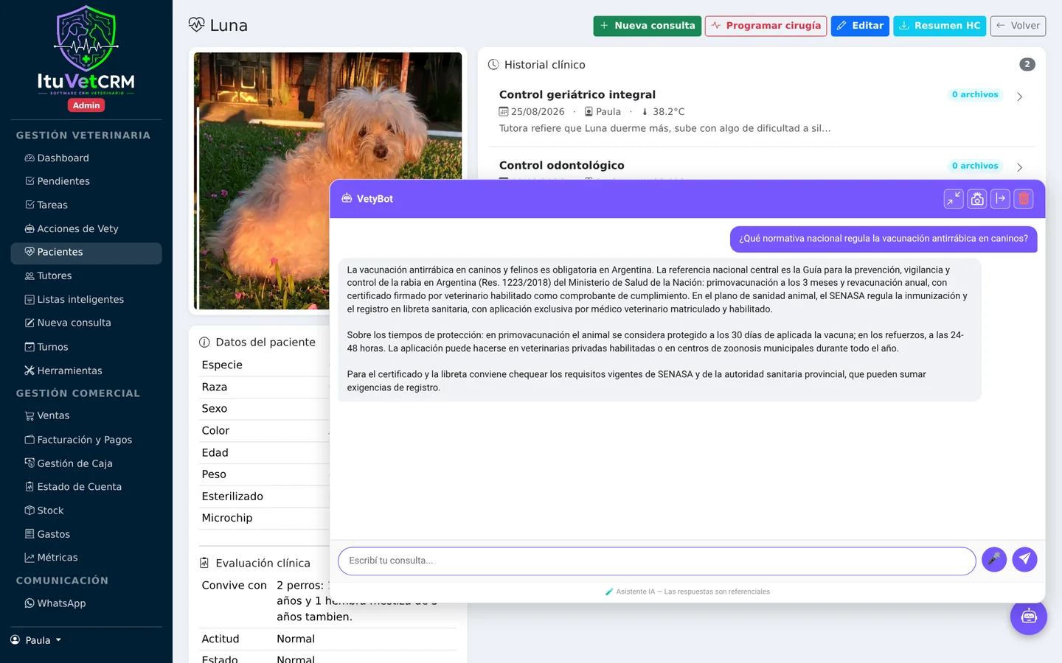The height and width of the screenshot is (663, 1062).
Task: Click 0 archivos badge on Control odontológico
Action: point(975,166)
